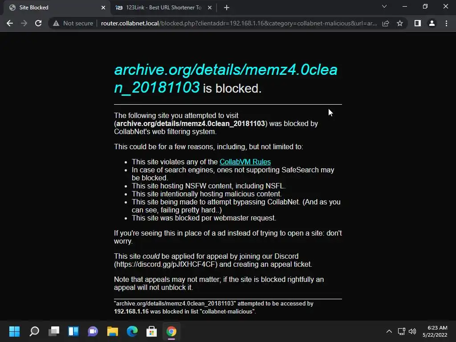Launch the Teams Chat taskbar icon
The image size is (456, 342).
pyautogui.click(x=93, y=331)
